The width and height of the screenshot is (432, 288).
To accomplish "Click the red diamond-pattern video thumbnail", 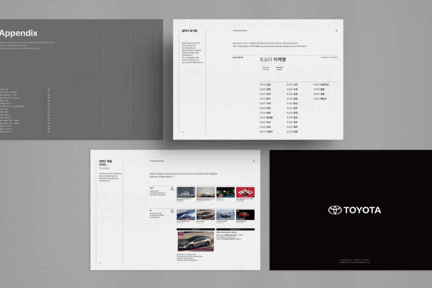I will (246, 193).
